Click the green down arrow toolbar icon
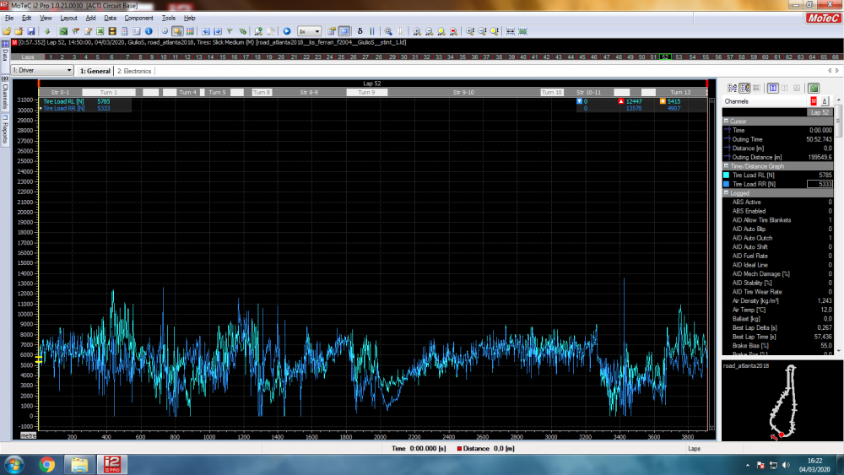This screenshot has width=844, height=475. coord(47,31)
